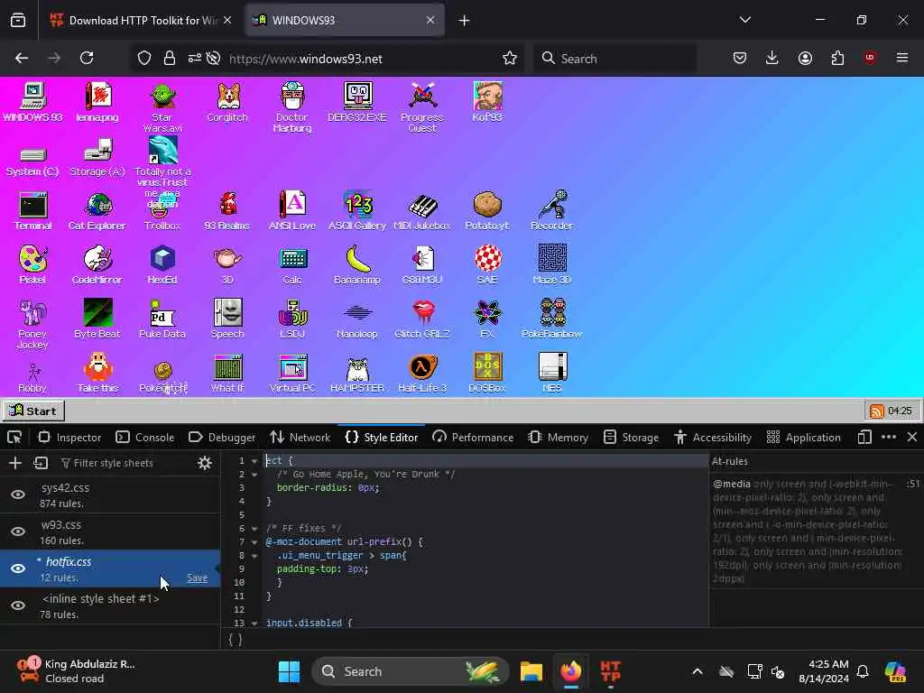
Task: Open the Star Wars.avi icon
Action: pyautogui.click(x=162, y=106)
